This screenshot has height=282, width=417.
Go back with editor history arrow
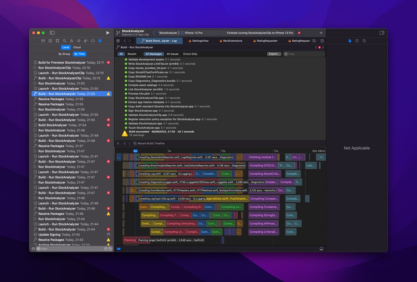125,41
